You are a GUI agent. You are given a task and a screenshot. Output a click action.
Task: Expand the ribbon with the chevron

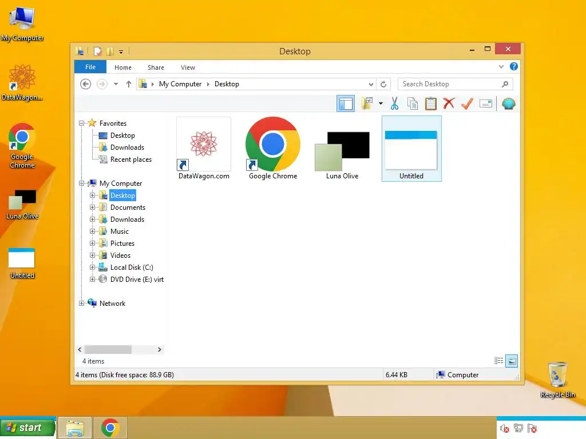[501, 67]
